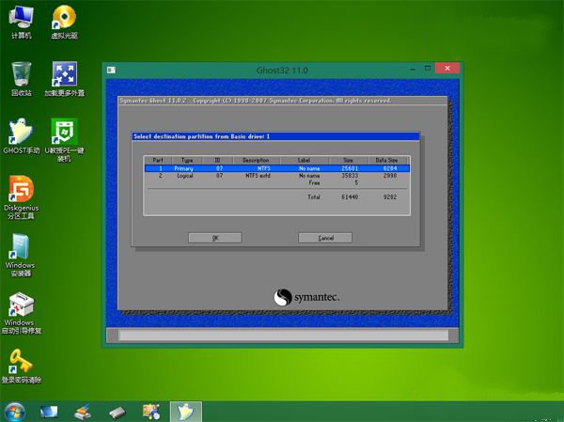Viewport: 564px width, 422px height.
Task: Open Diskgenius 分区工具 shortcut
Action: coord(22,197)
